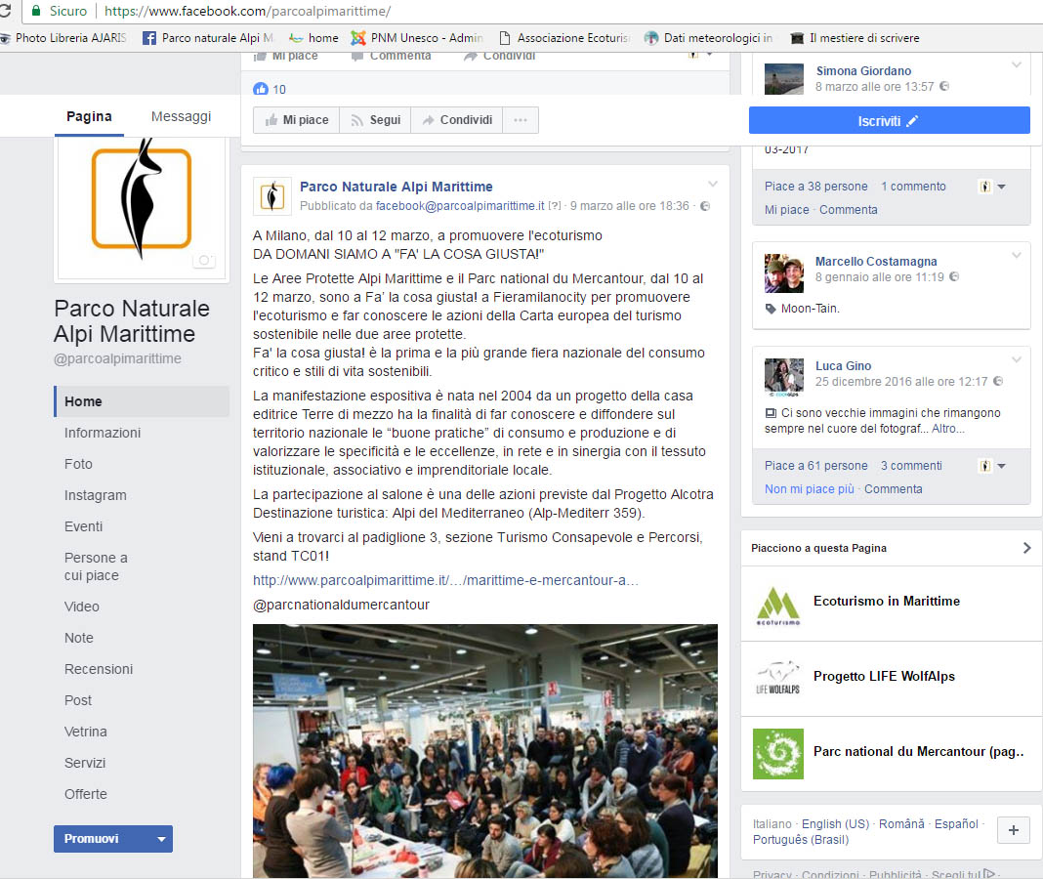
Task: Click the @parcnationaldumercantour mention text
Action: click(341, 605)
